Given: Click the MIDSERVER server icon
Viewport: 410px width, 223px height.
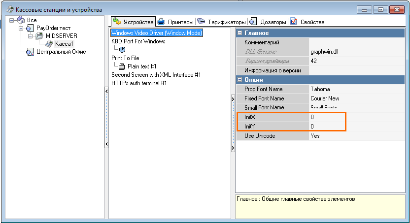Looking at the screenshot, I should click(x=39, y=36).
